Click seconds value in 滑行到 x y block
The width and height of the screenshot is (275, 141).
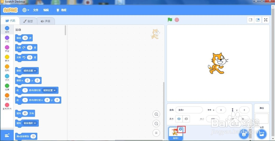(25, 100)
